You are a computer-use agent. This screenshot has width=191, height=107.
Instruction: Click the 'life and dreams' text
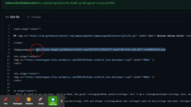coord(93,101)
